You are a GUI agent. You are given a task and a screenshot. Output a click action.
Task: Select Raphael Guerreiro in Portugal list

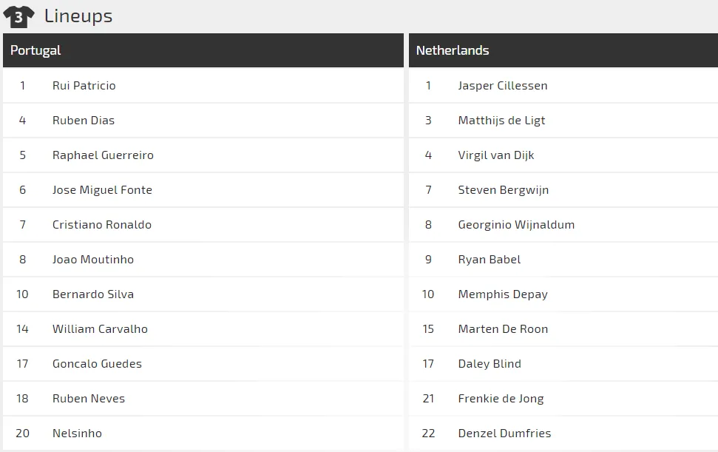103,155
